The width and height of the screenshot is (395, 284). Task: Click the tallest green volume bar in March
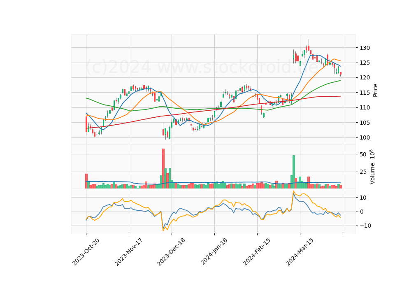[x=294, y=172]
